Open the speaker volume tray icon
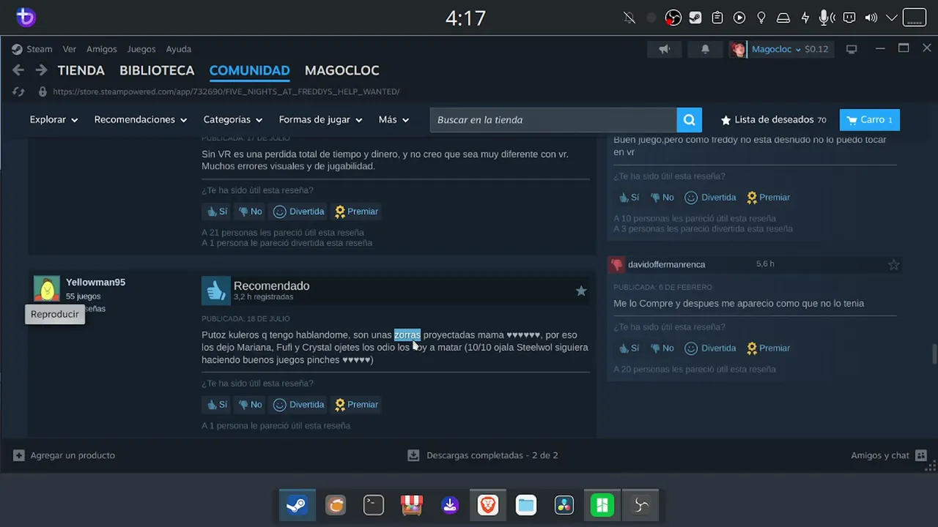 click(871, 18)
